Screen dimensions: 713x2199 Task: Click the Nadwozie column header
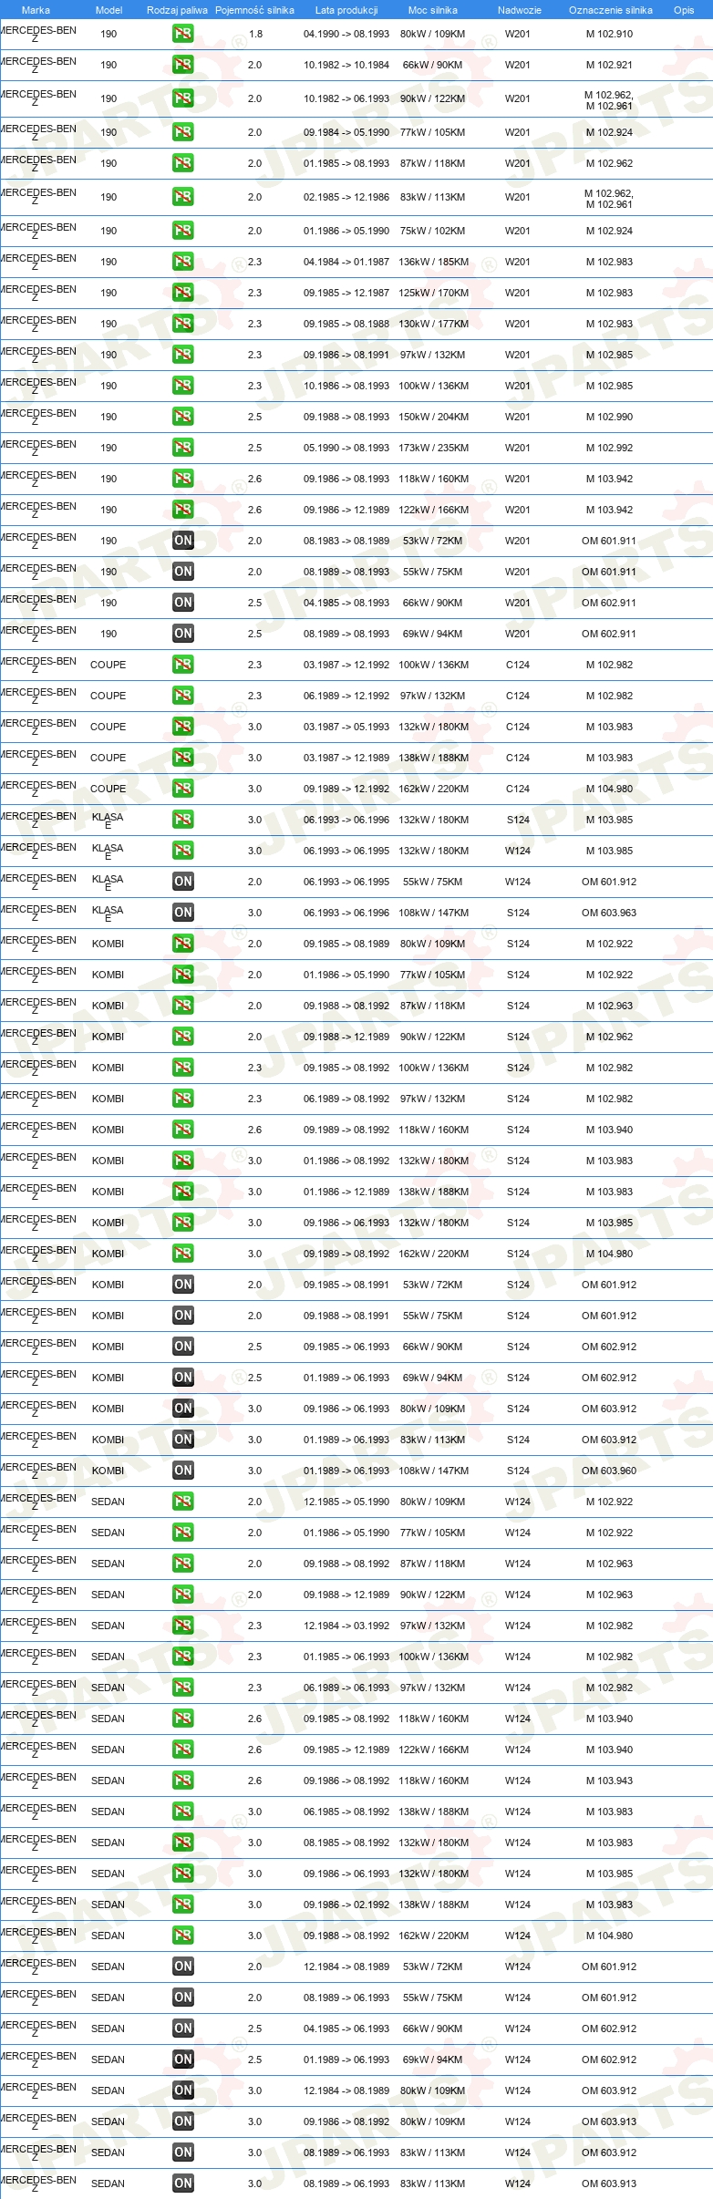pos(519,10)
